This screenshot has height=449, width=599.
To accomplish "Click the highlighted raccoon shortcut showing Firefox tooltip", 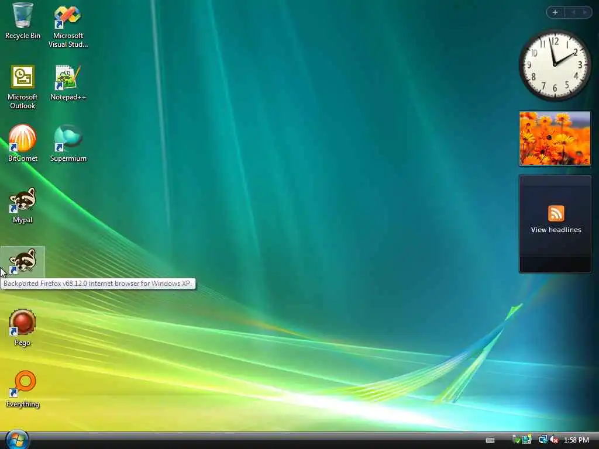I will tap(23, 262).
